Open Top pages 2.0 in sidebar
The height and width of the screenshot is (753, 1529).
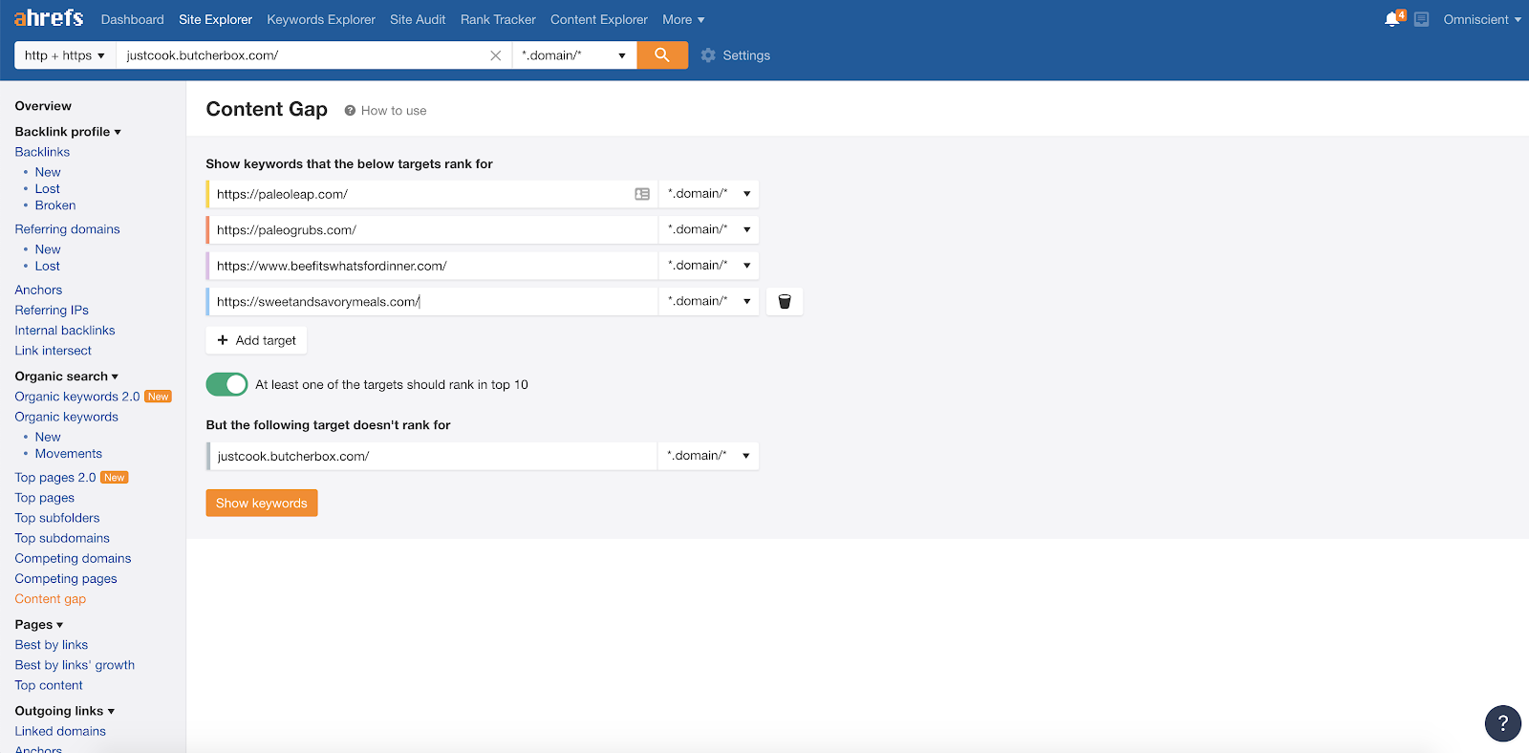55,478
